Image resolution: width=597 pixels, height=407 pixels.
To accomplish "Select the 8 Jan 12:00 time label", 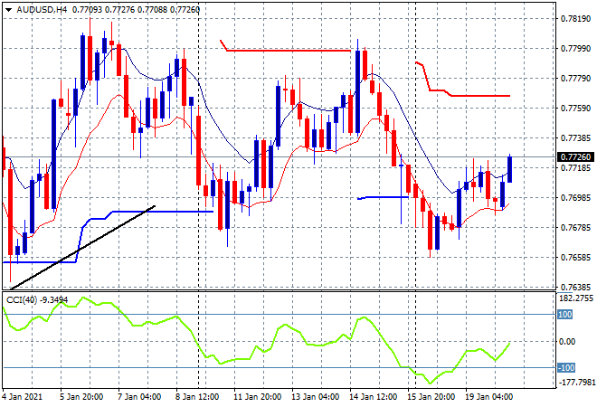I will [x=197, y=397].
